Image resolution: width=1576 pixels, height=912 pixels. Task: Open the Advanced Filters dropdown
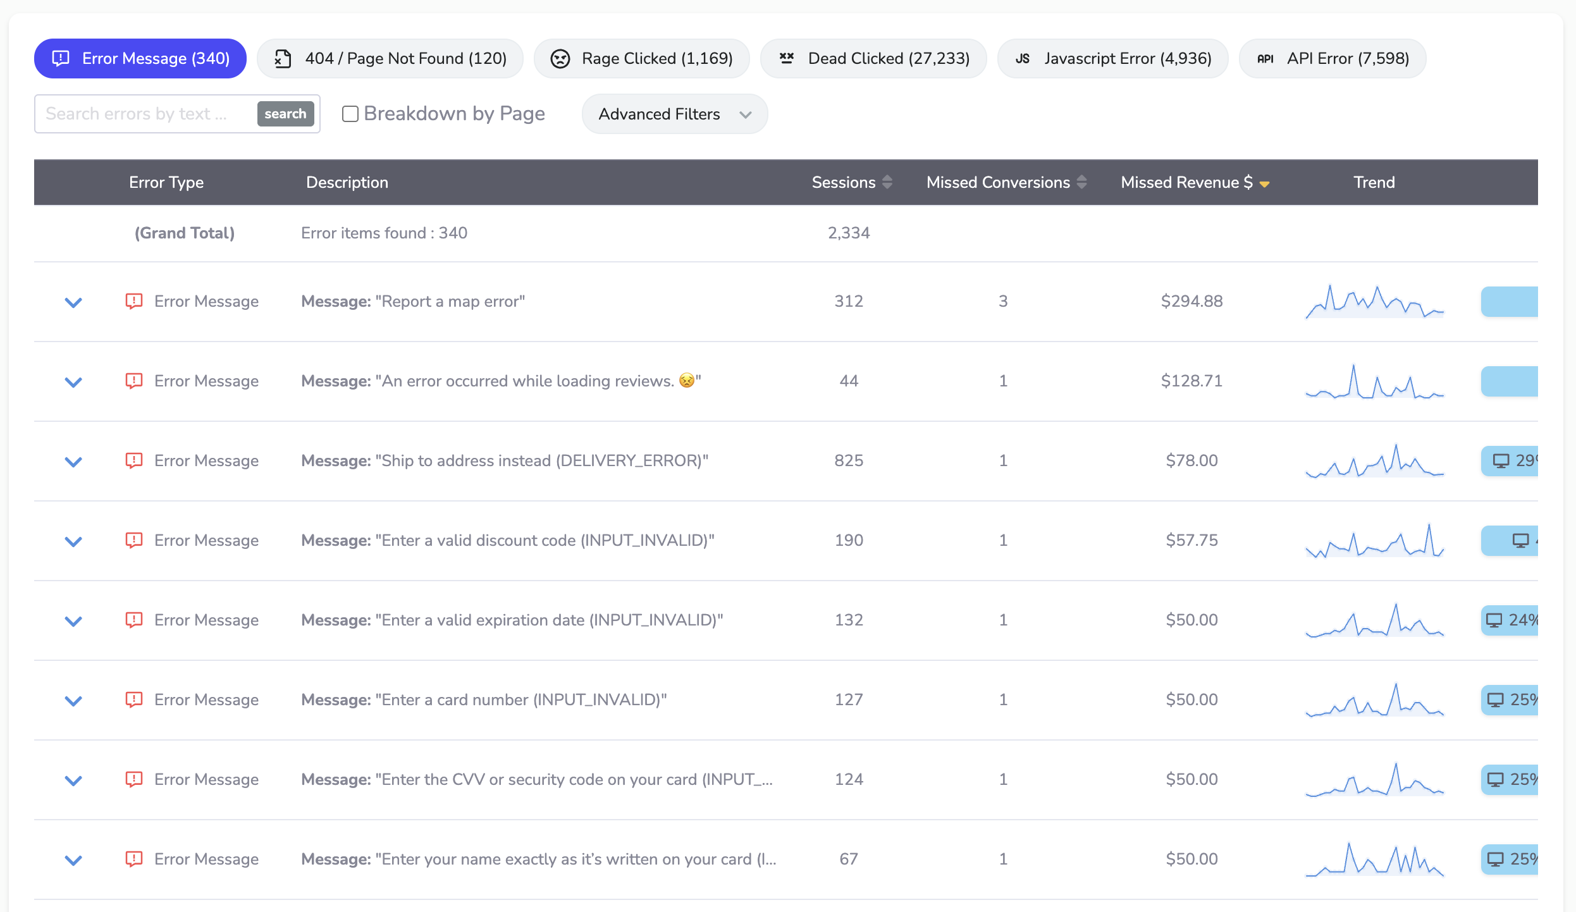(674, 114)
